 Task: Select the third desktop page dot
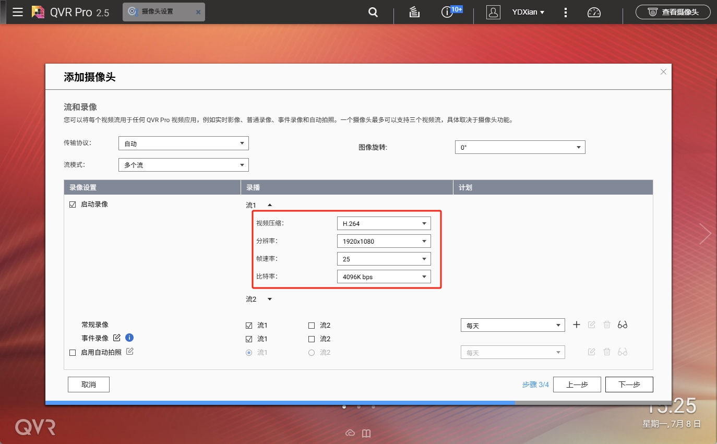point(373,406)
